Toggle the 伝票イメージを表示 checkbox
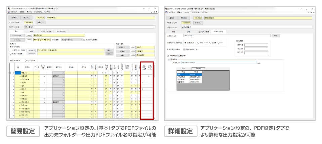Screen dimensions: 322x144 84,40
